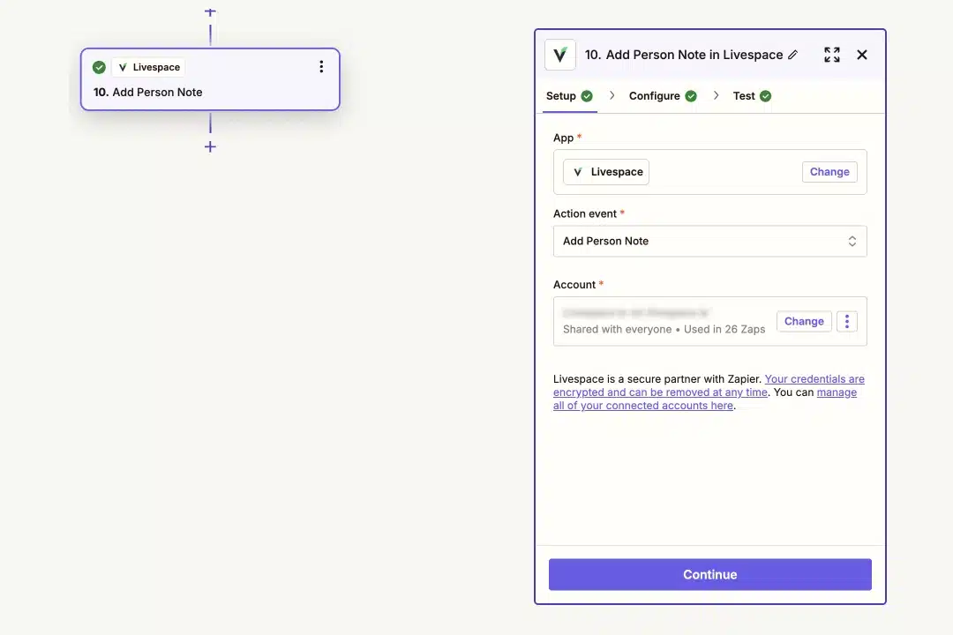Close the step editor panel
The width and height of the screenshot is (953, 635).
coord(862,55)
